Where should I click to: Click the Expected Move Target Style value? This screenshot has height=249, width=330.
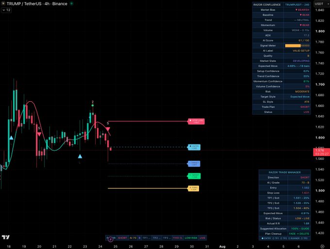(x=300, y=97)
